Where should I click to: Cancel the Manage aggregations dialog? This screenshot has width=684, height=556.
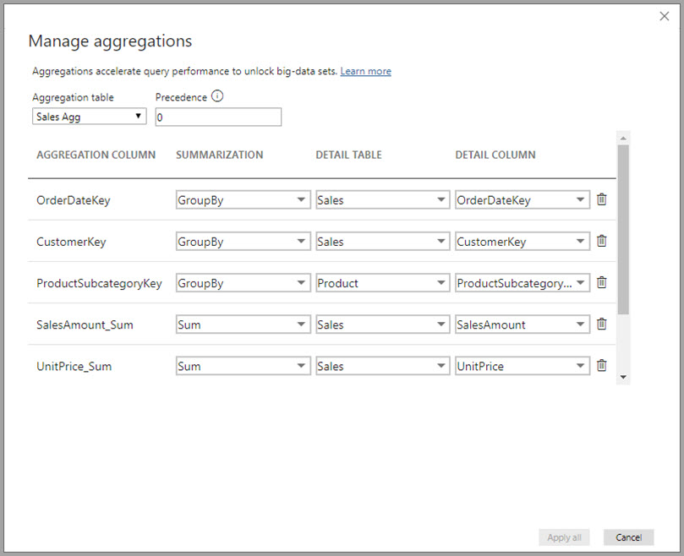(628, 537)
